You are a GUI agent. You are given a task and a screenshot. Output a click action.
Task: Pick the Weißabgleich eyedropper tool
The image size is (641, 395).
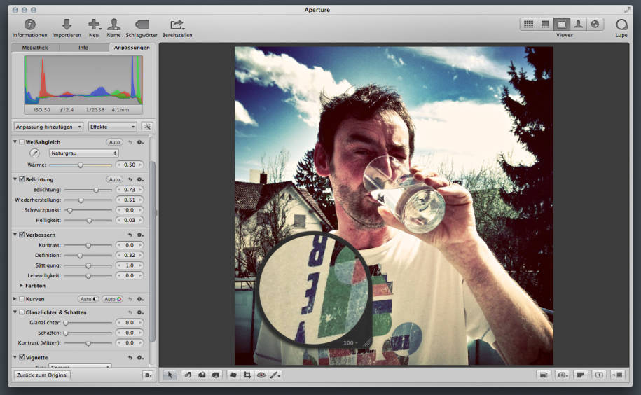(x=35, y=153)
